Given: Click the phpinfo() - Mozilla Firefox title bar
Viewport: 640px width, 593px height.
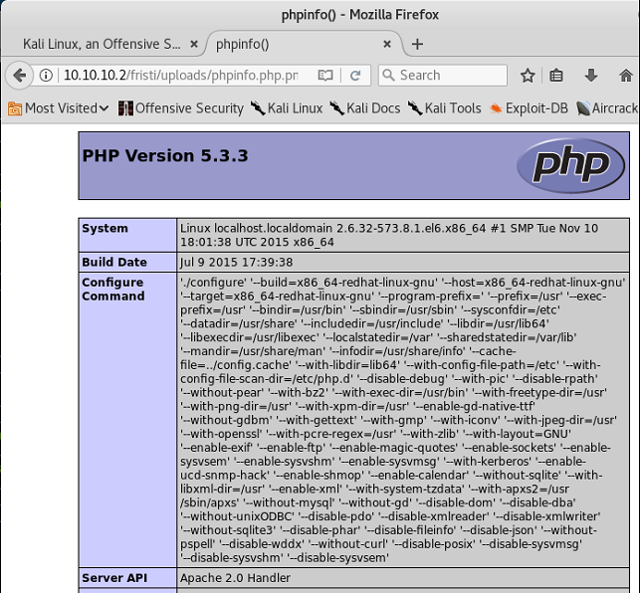Looking at the screenshot, I should click(360, 15).
